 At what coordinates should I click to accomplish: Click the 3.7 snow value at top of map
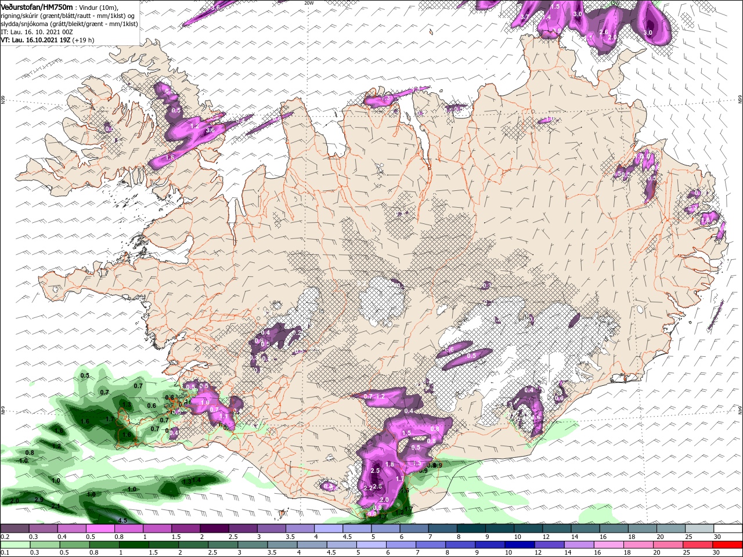click(524, 17)
